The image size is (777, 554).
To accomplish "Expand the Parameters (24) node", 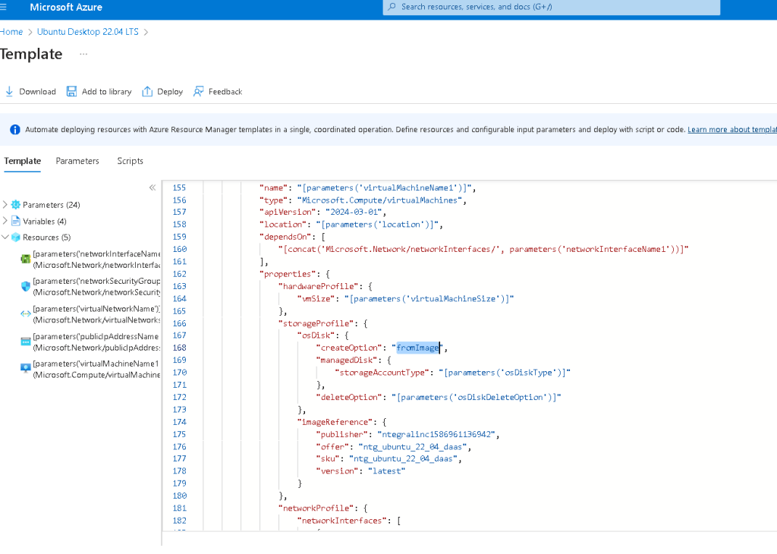I will point(5,204).
